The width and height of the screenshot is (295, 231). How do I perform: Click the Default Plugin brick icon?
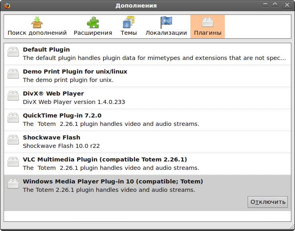[13, 52]
